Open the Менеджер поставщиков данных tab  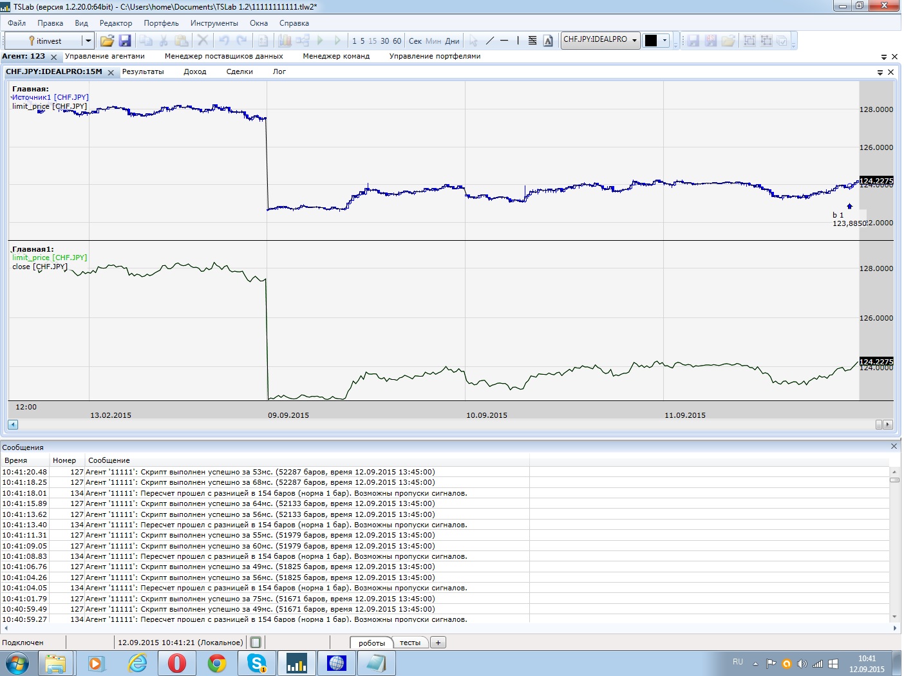pyautogui.click(x=224, y=56)
